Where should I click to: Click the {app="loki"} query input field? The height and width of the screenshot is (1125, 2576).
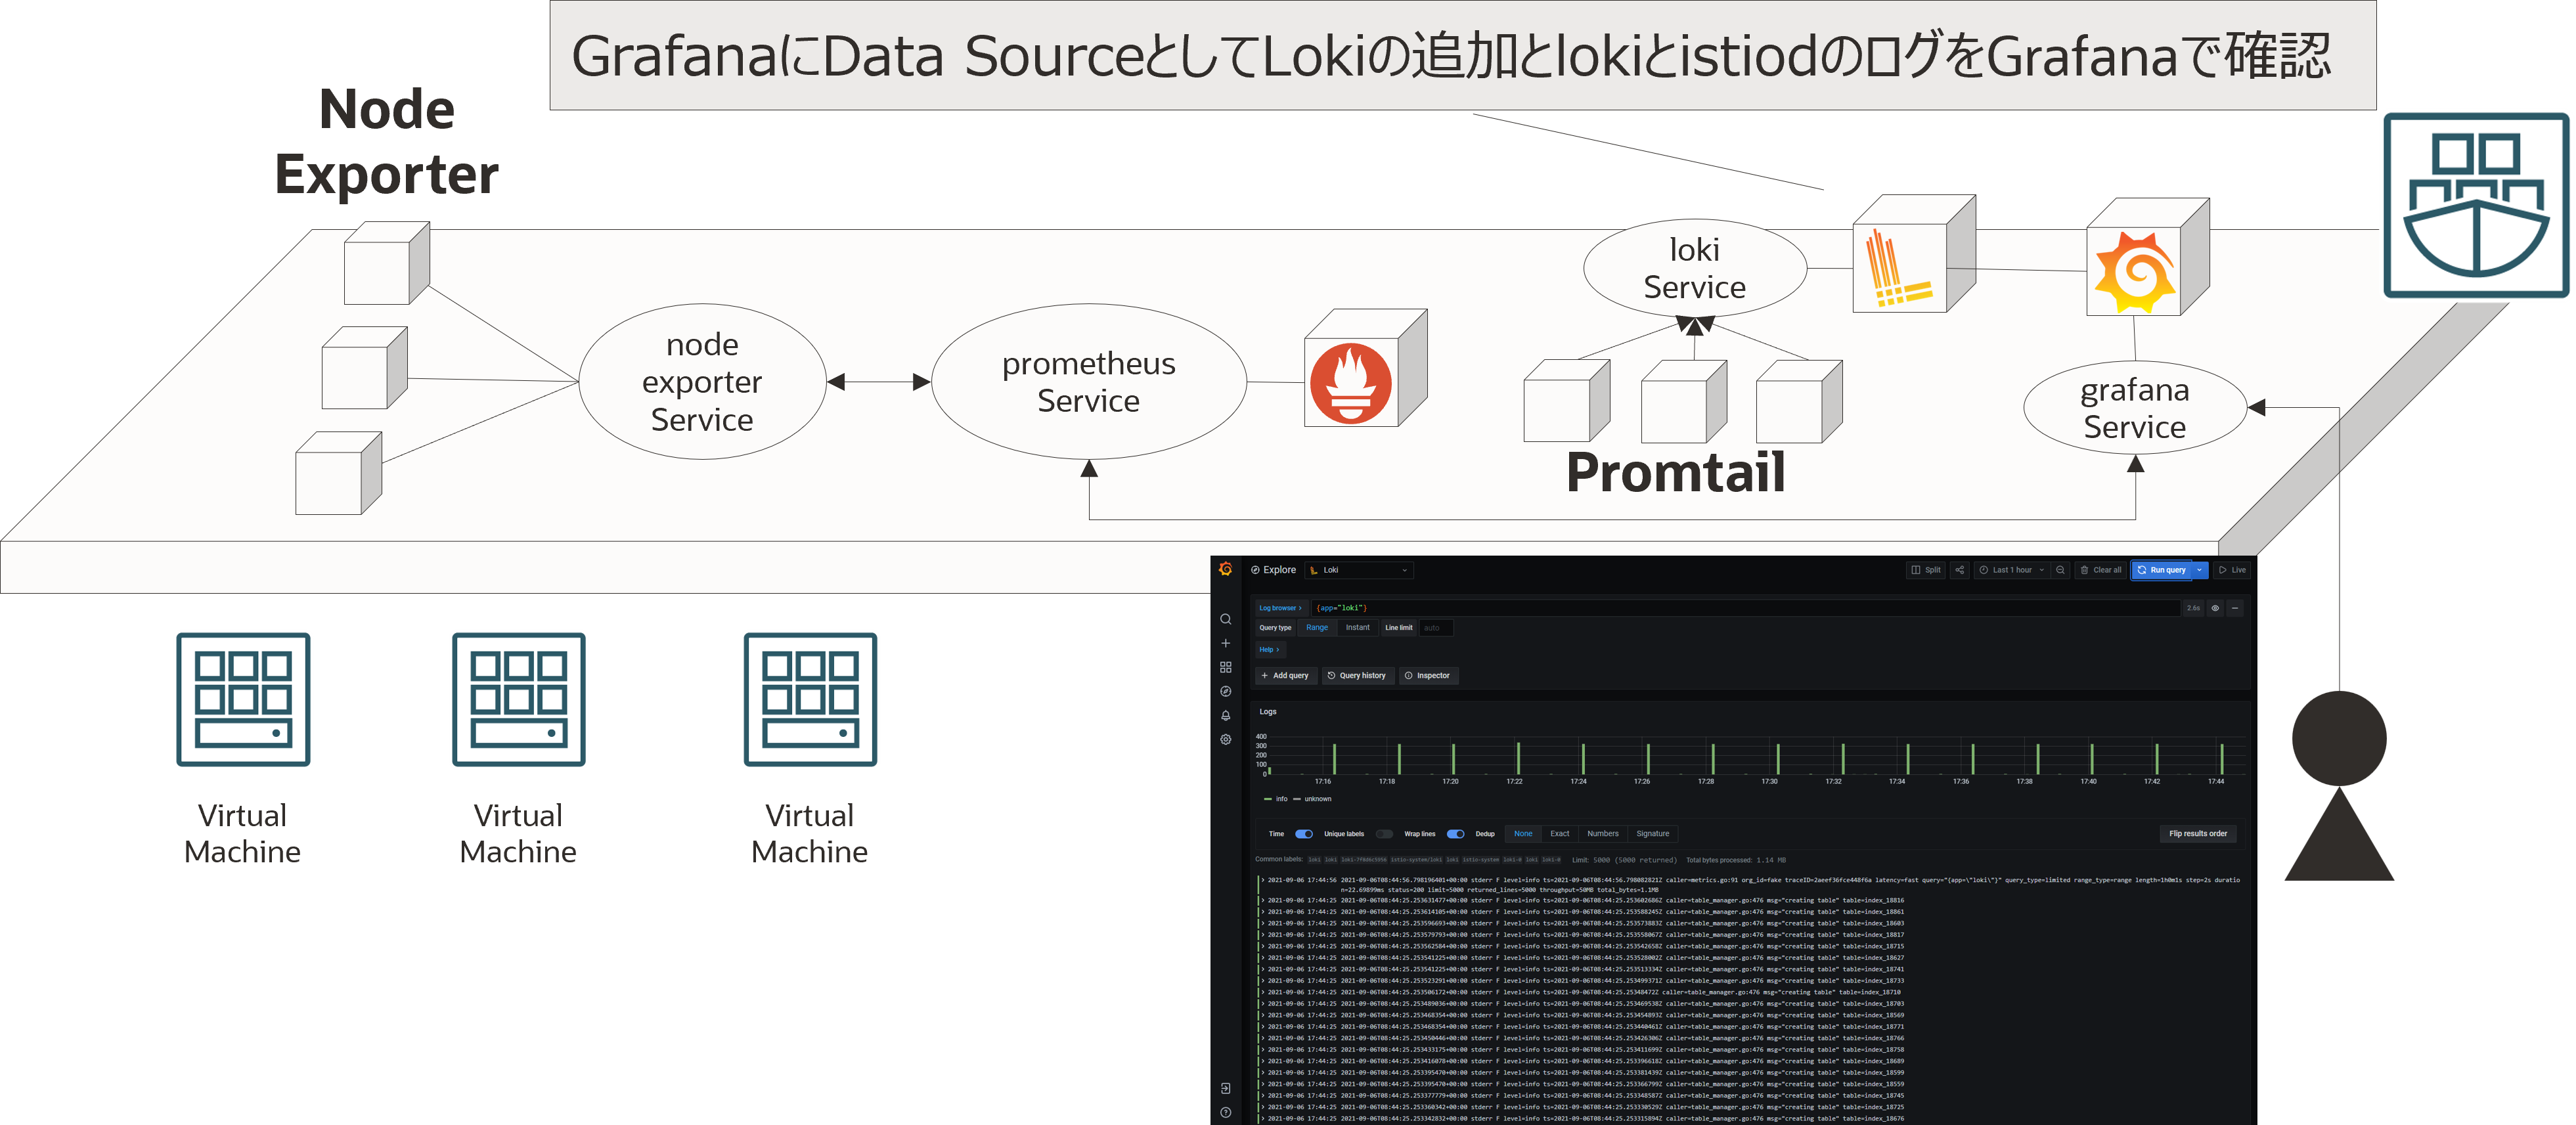(x=1745, y=608)
